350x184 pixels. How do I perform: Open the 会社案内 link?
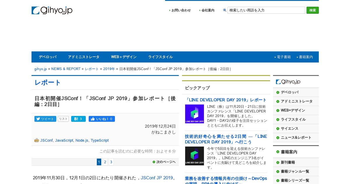click(208, 10)
